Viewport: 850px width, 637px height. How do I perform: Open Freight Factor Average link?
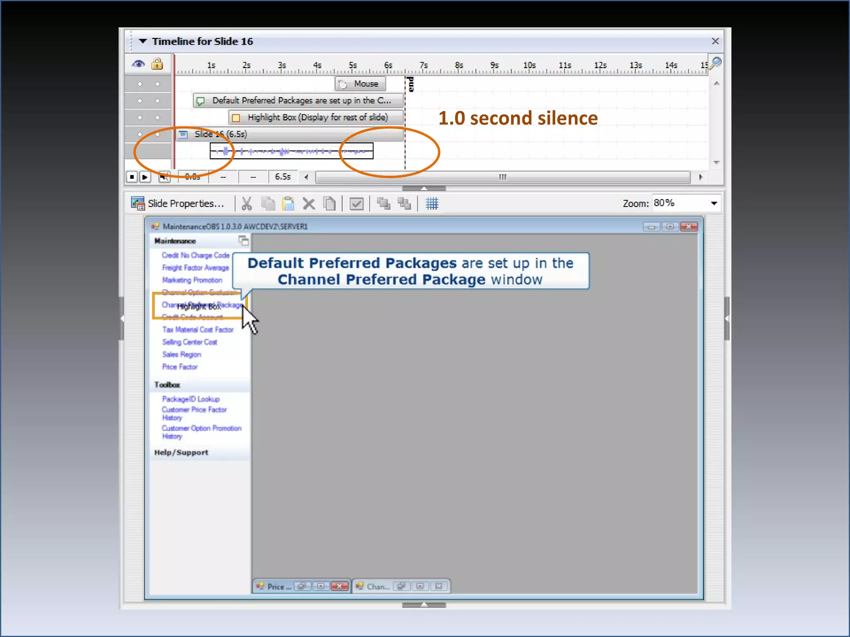click(195, 268)
